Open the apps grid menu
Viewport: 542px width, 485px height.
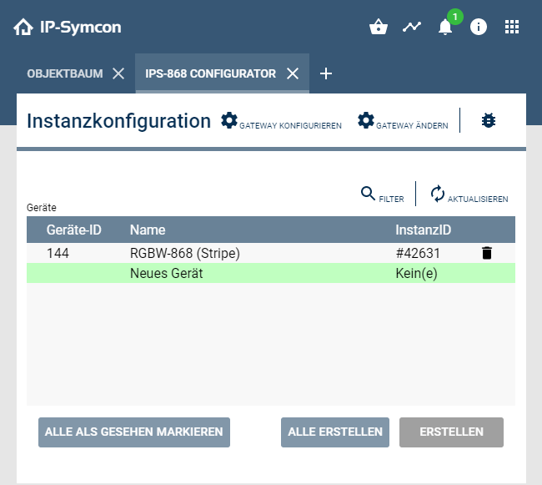(x=512, y=27)
